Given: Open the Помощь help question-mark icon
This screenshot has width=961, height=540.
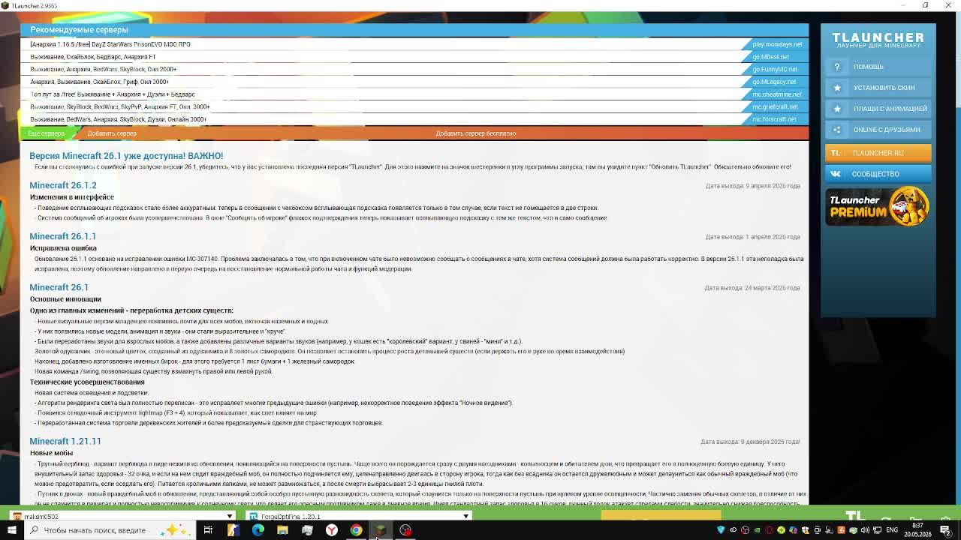Looking at the screenshot, I should [x=837, y=67].
